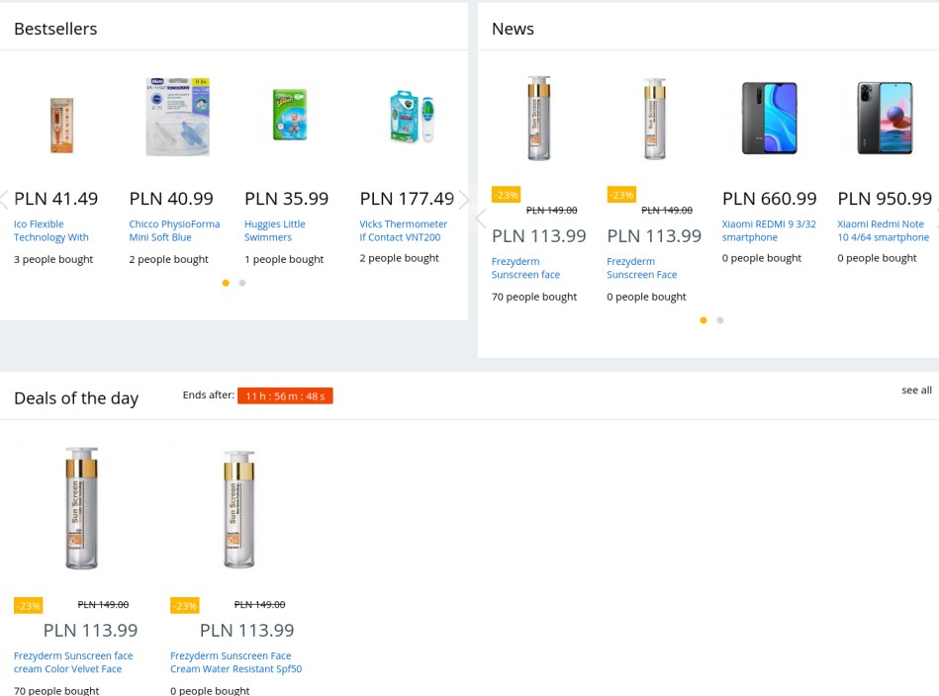Go to previous Bestsellers slide arrow
The image size is (939, 696).
(4, 200)
